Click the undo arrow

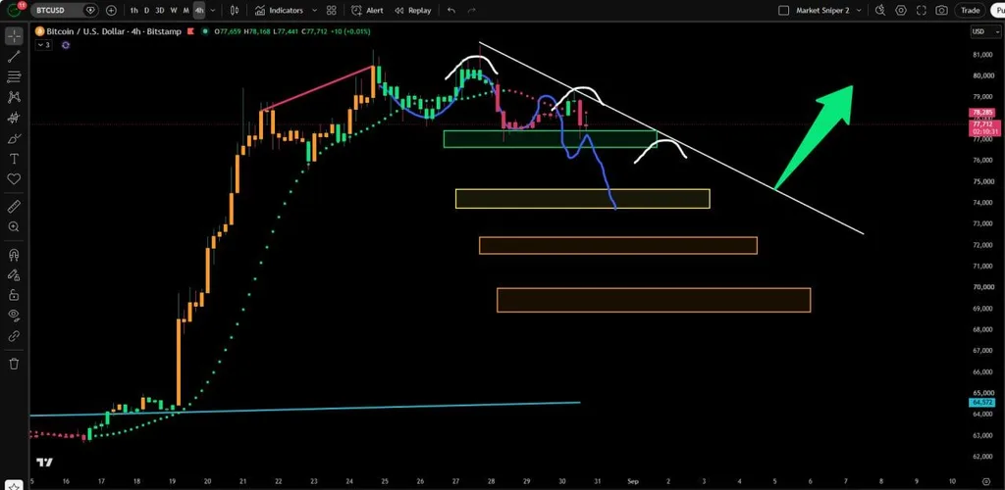451,10
